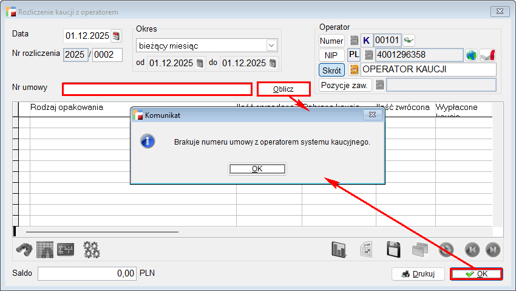Click the Oblicz button
The image size is (516, 291).
pos(283,89)
